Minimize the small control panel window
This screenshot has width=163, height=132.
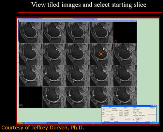(x=152, y=106)
